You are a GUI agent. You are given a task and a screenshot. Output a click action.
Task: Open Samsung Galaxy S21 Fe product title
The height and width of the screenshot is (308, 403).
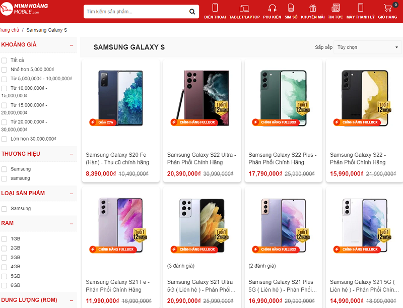coord(118,286)
